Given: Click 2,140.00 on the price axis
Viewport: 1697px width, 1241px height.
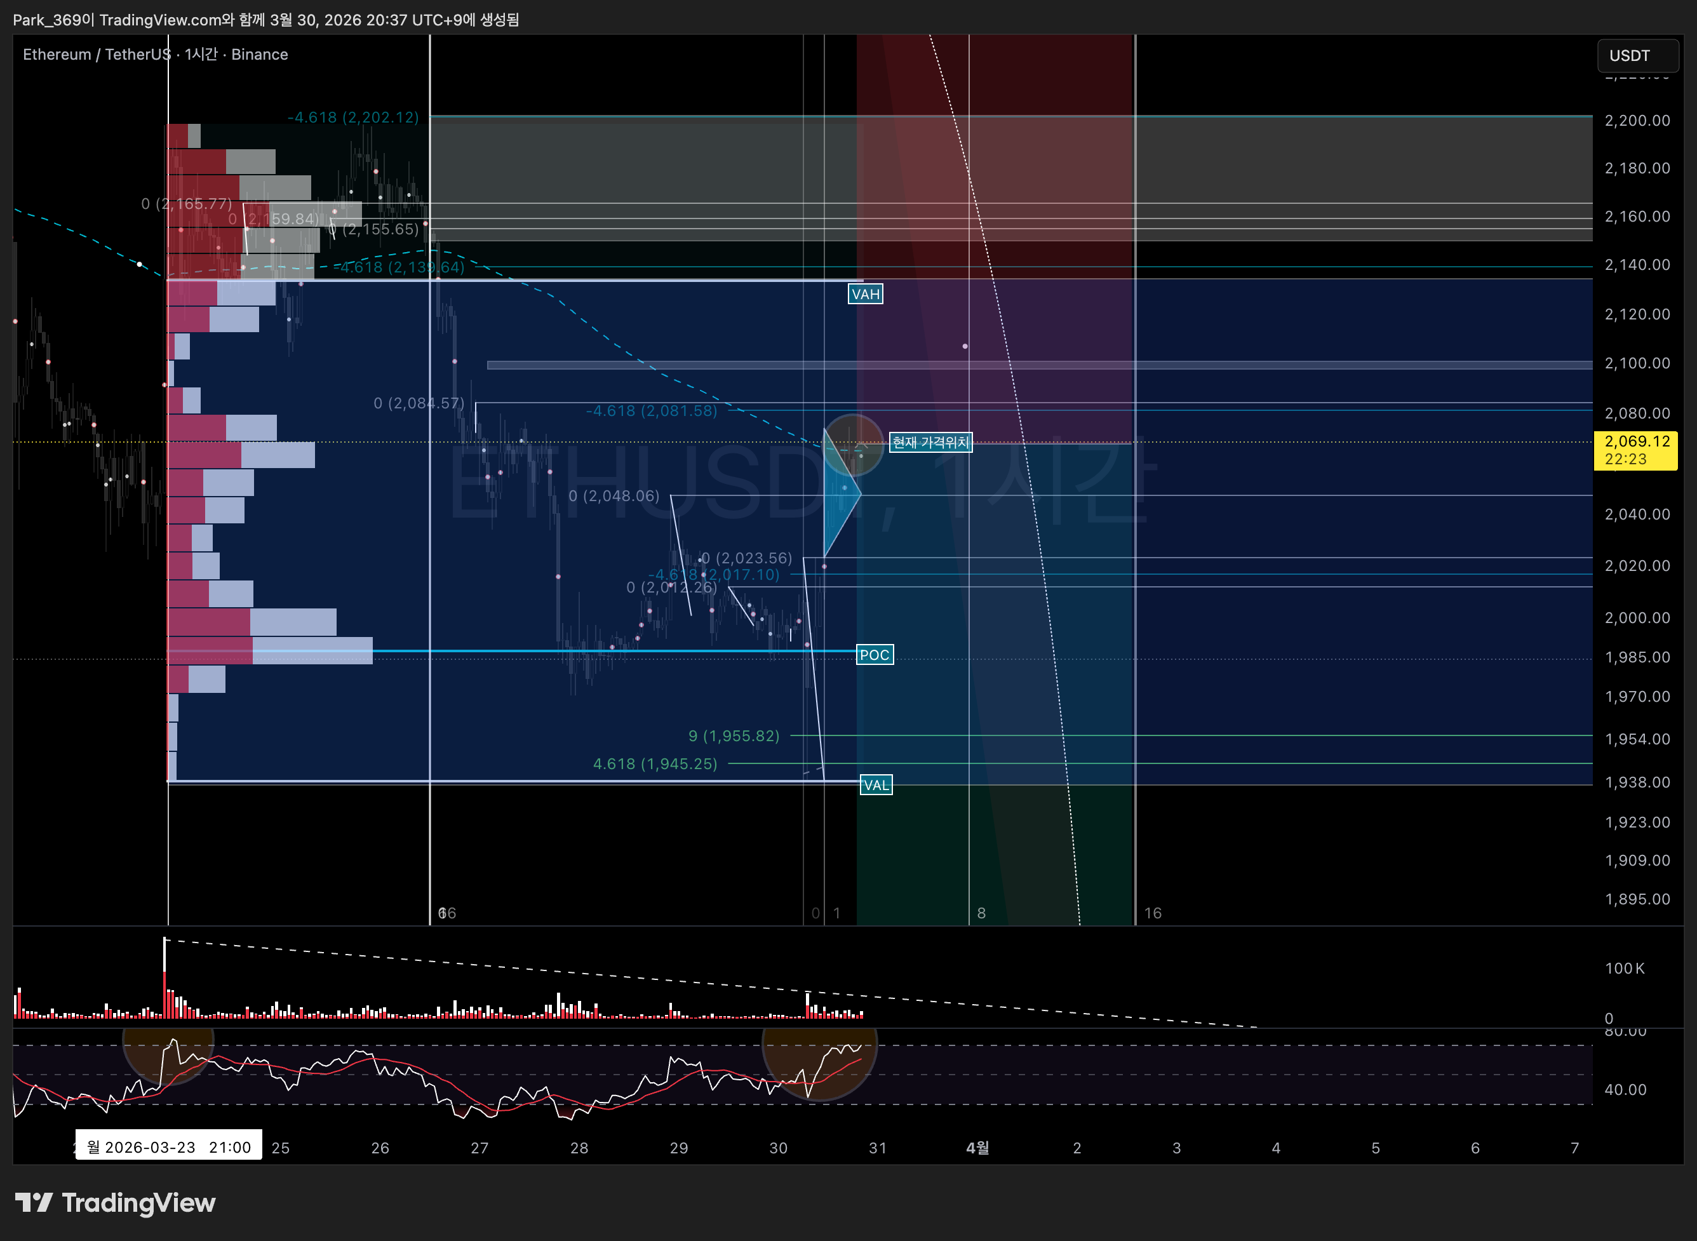Looking at the screenshot, I should [1637, 264].
